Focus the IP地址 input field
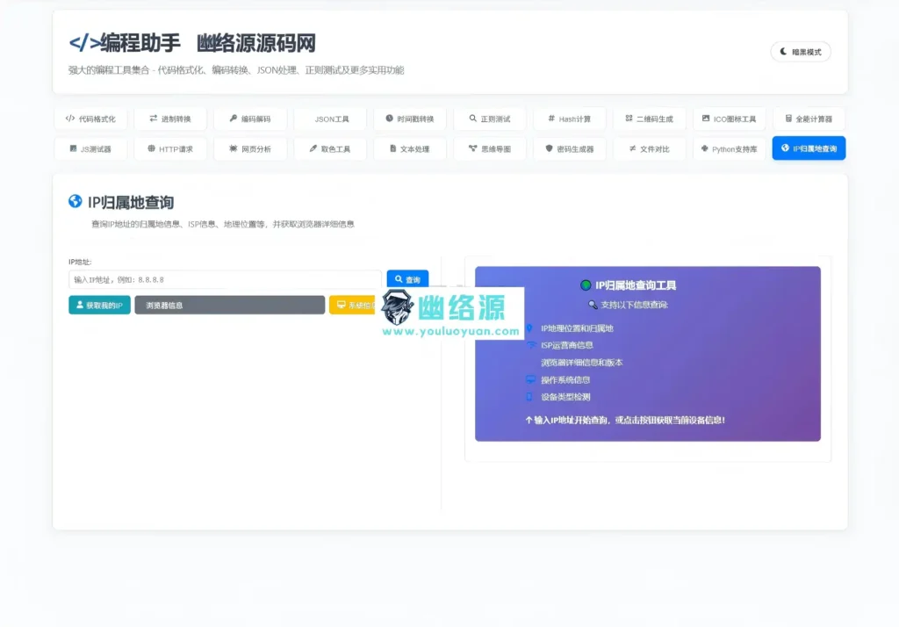This screenshot has height=627, width=899. click(x=225, y=279)
